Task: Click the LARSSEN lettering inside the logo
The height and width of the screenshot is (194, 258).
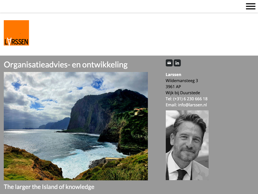Action: tap(16, 41)
